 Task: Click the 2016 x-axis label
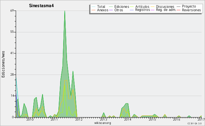[177, 119]
